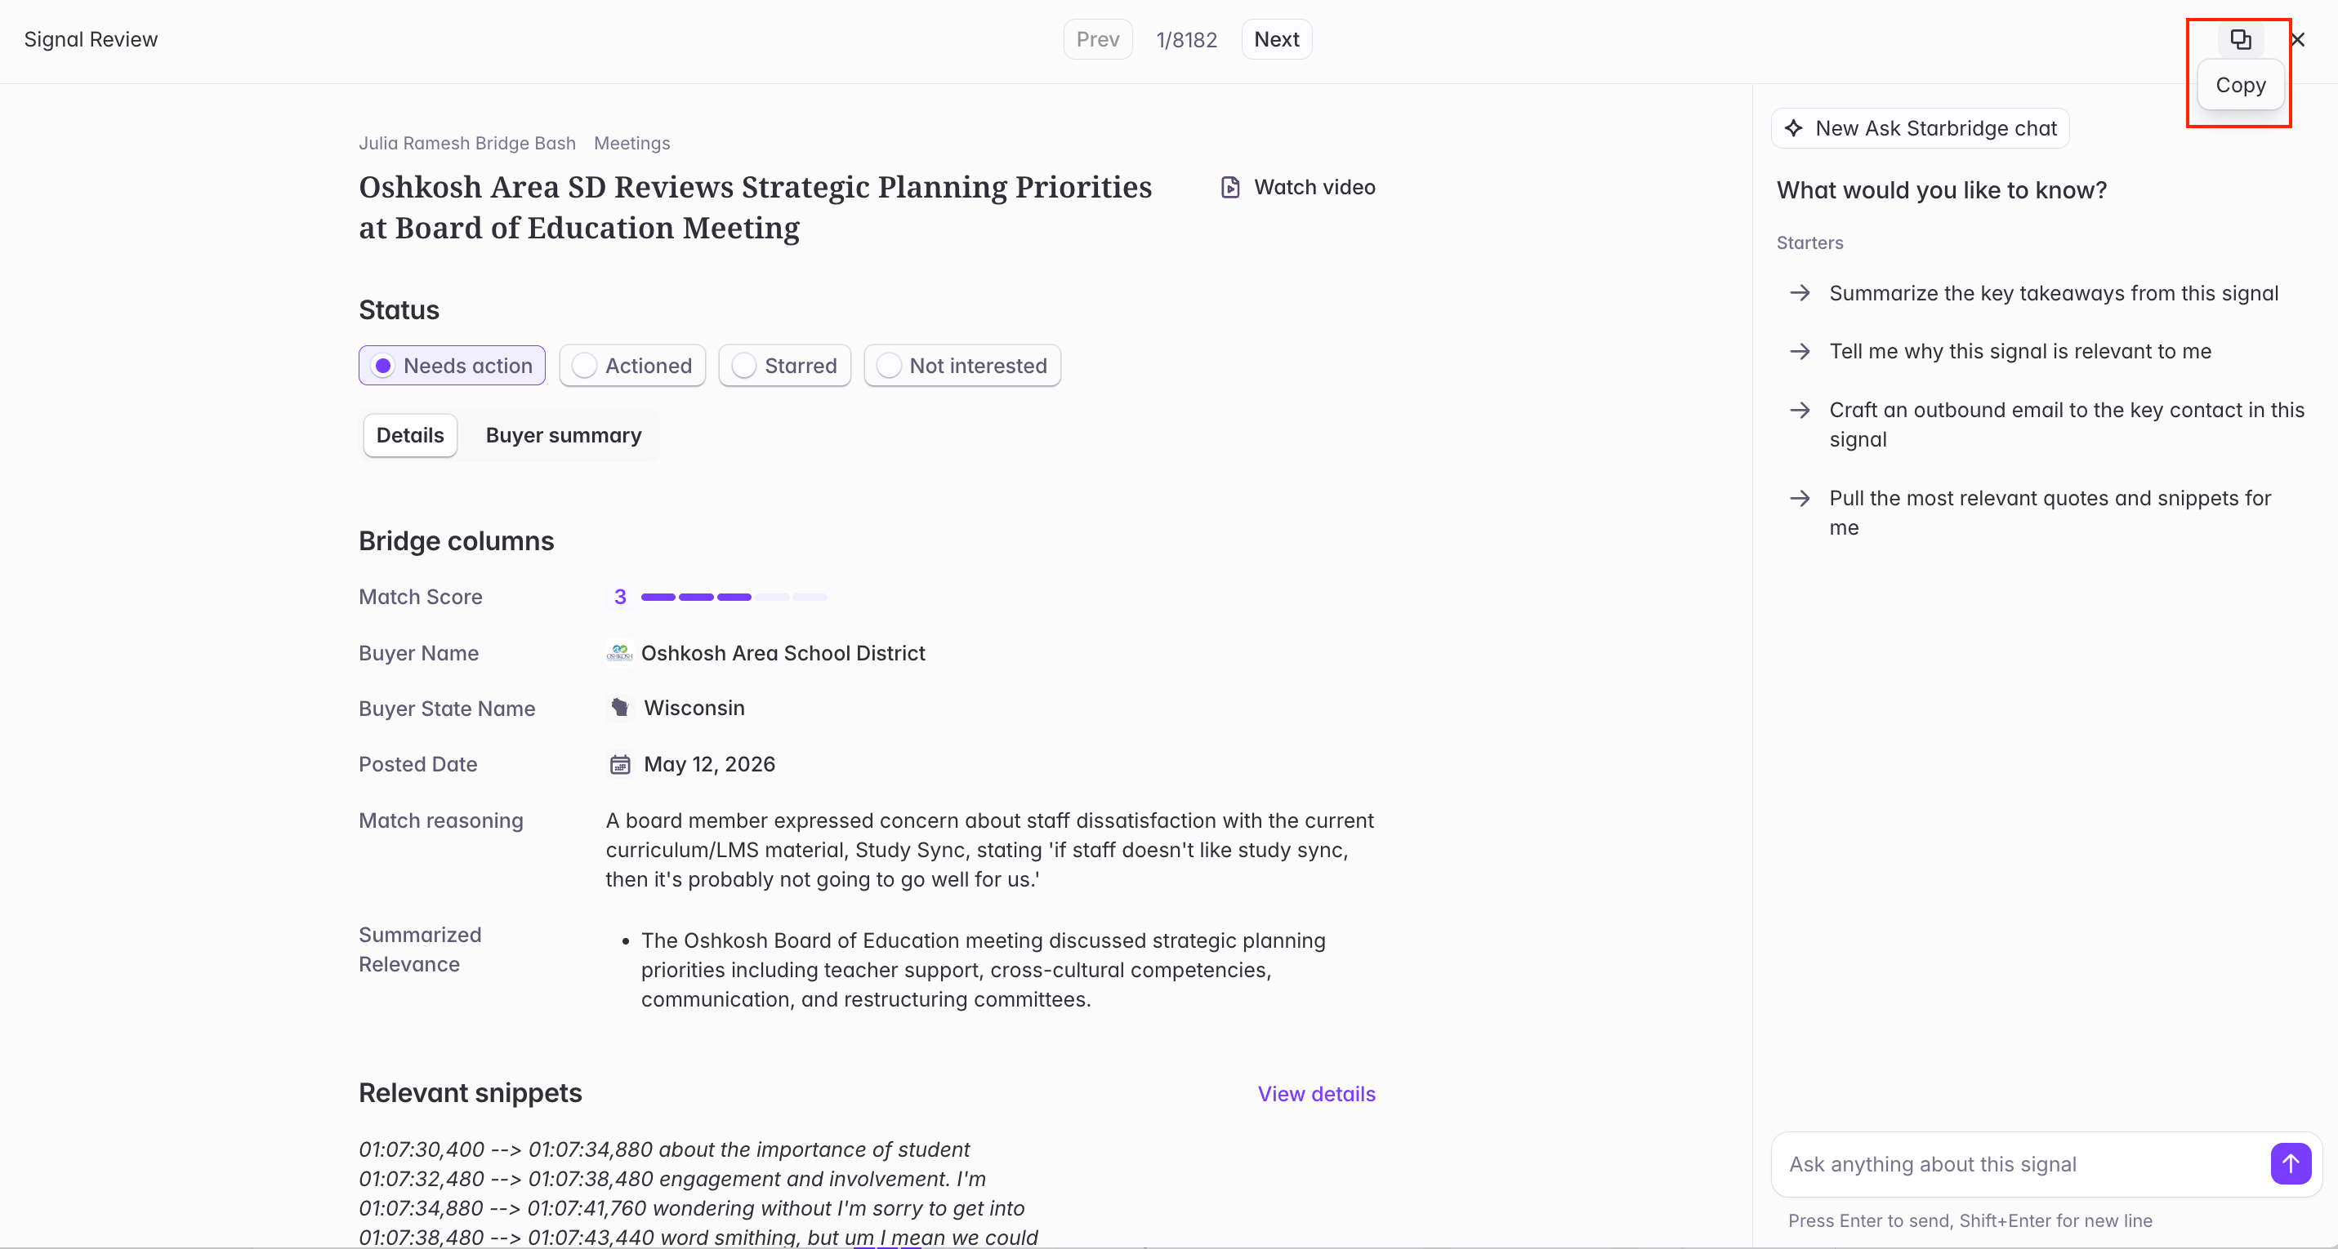Viewport: 2338px width, 1249px height.
Task: Choose Pull the most relevant quotes starter
Action: tap(2050, 513)
